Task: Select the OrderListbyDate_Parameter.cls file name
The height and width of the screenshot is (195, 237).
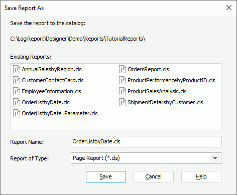Action: pos(60,113)
